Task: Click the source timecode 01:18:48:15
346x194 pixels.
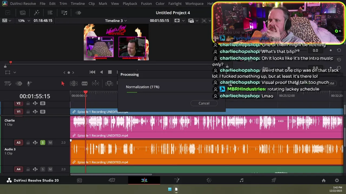Action: (43, 20)
